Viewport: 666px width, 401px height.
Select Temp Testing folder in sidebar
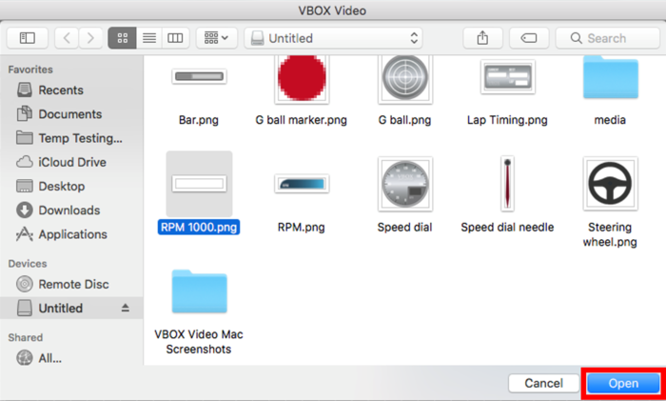[x=69, y=138]
